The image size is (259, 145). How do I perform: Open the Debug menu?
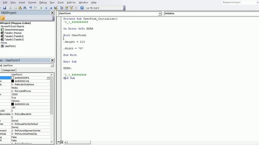coord(43,2)
